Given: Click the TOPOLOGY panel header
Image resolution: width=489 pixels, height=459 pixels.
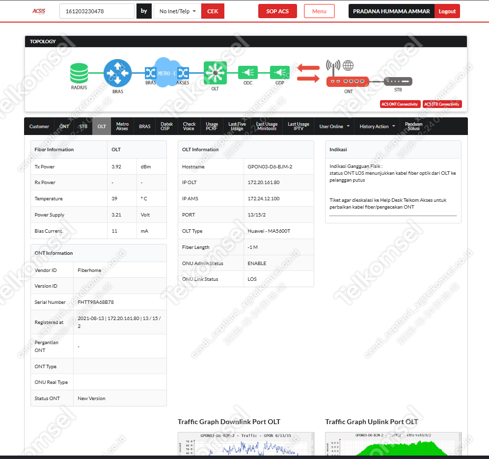Looking at the screenshot, I should (x=246, y=41).
